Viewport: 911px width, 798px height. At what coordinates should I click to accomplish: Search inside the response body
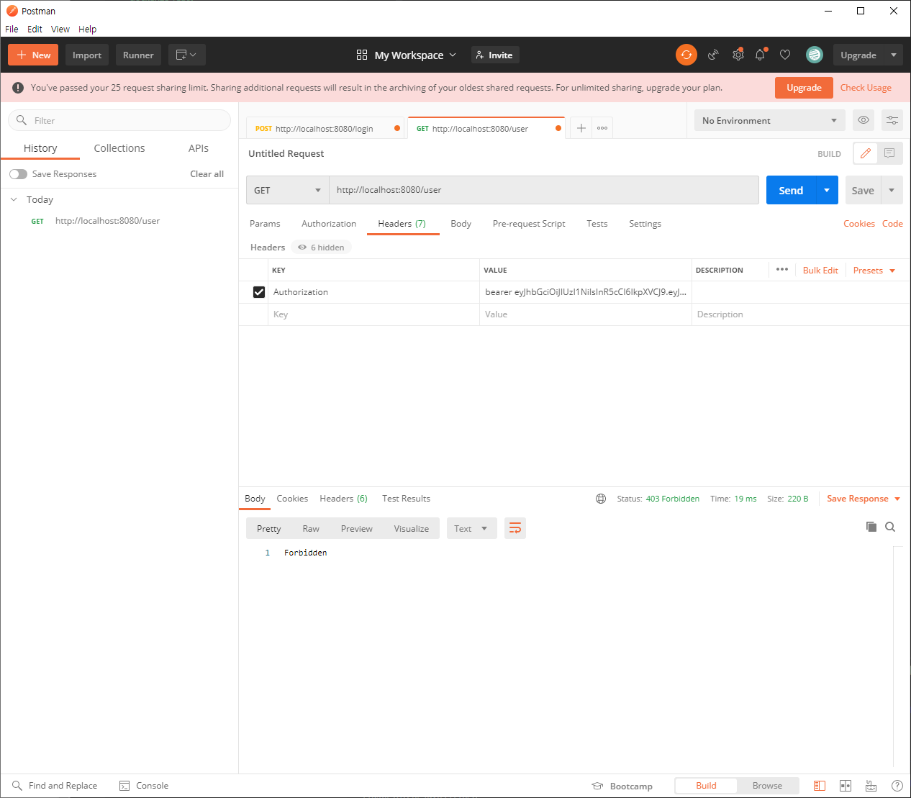(890, 527)
